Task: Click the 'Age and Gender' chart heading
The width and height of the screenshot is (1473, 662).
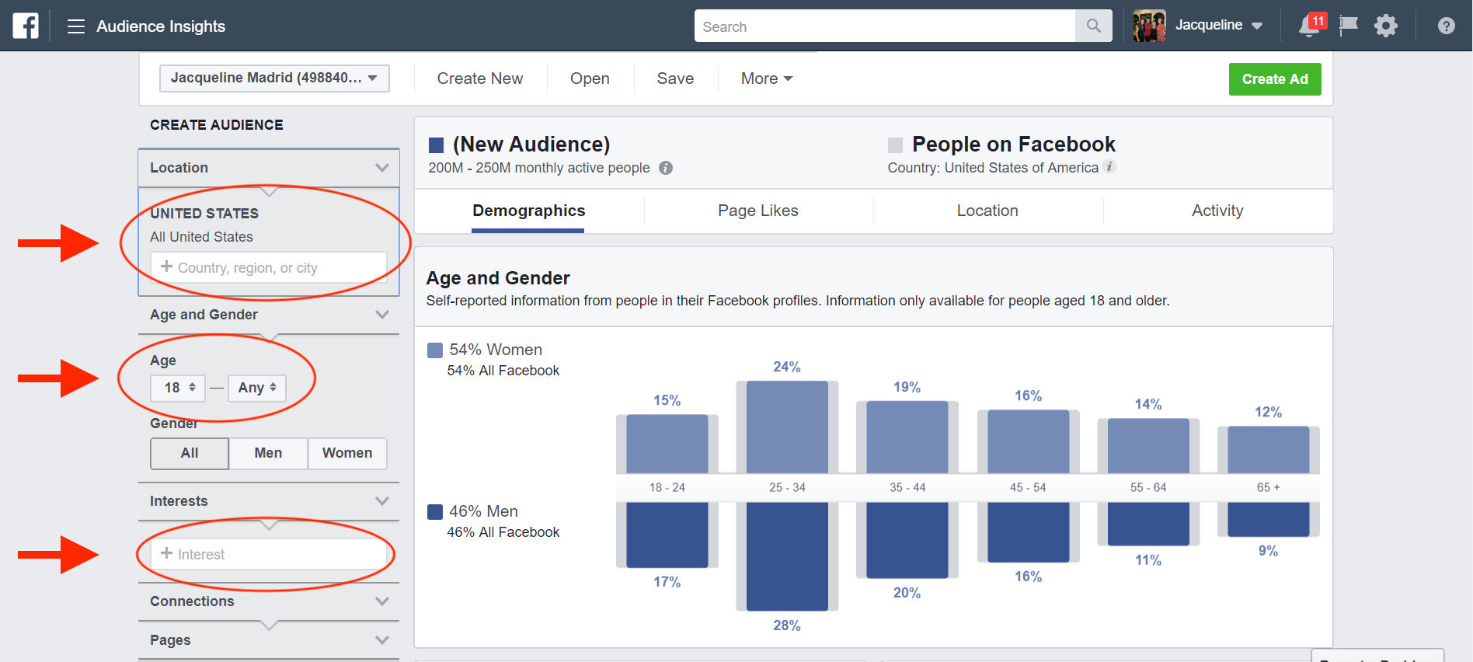Action: tap(498, 278)
